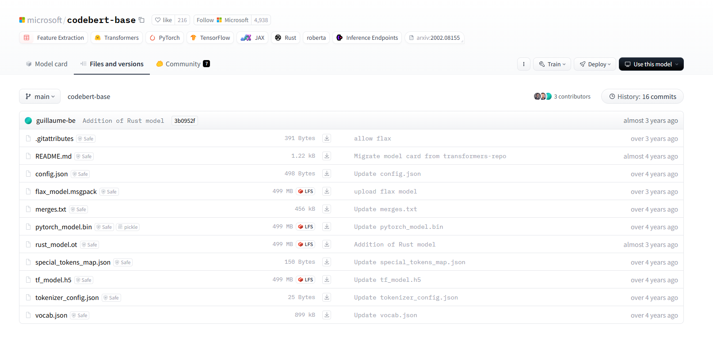Viewport: 713px width, 345px height.
Task: Filter by the Feature Extraction tag
Action: (53, 38)
